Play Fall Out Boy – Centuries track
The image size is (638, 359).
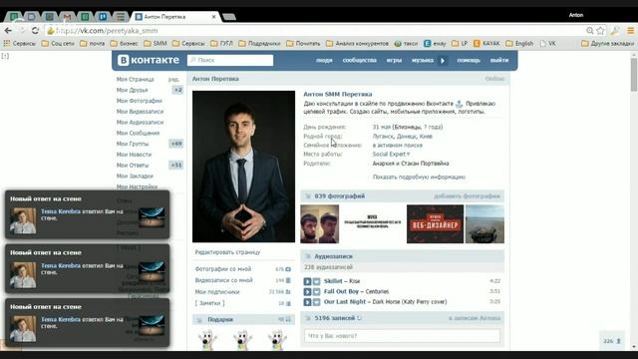click(x=307, y=292)
